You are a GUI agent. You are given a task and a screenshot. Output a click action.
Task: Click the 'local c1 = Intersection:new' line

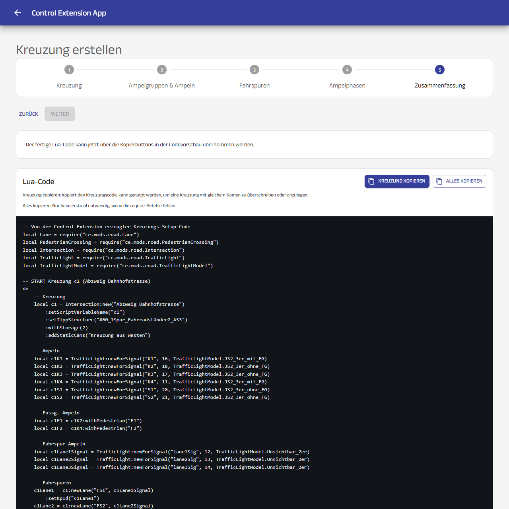click(109, 304)
